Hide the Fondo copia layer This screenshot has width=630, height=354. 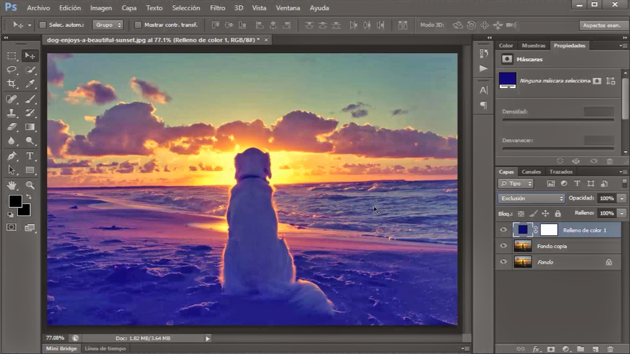coord(504,246)
